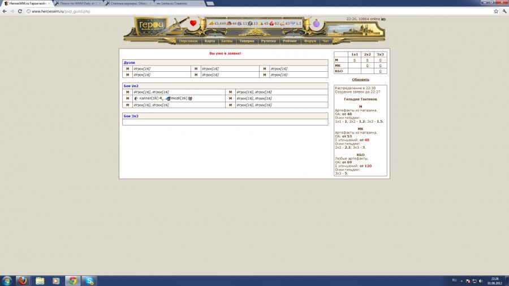Click the М row 3x3 count link
The width and height of the screenshot is (509, 286).
pos(380,60)
